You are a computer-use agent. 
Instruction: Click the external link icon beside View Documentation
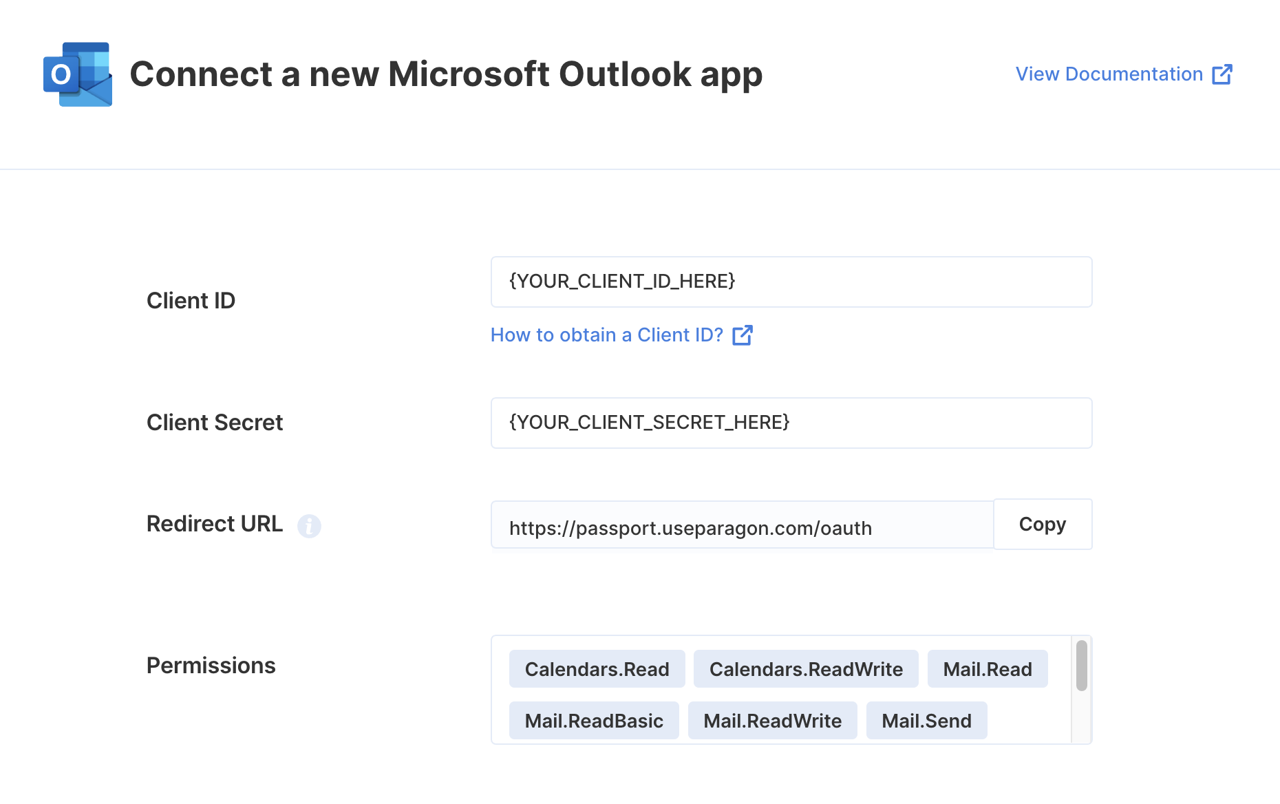click(x=1222, y=74)
